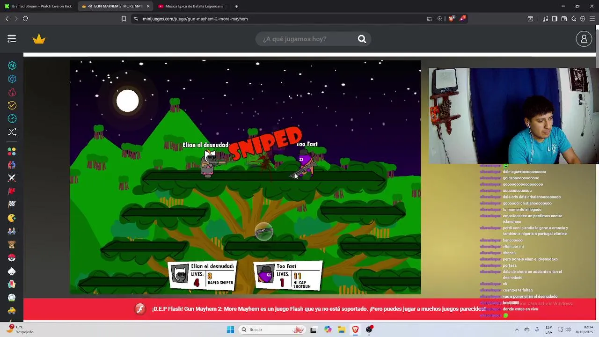The image size is (599, 337).
Task: Open the yellow checkmark sidebar icon
Action: 12,105
